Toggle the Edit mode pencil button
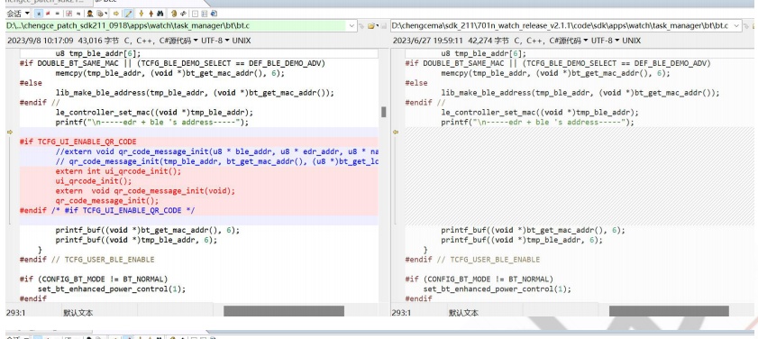 pyautogui.click(x=129, y=14)
